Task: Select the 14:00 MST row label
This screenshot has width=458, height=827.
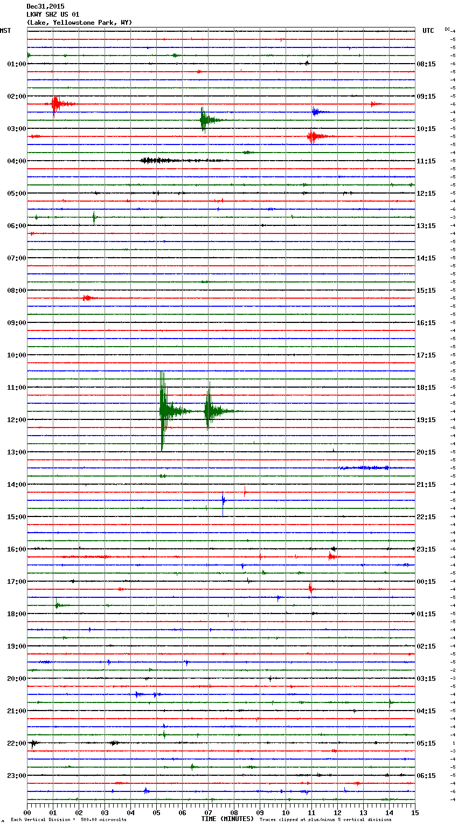Action: click(x=16, y=485)
